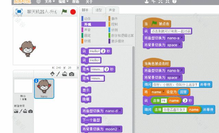Select the 数字和逻辑运算 block category

pos(121,35)
